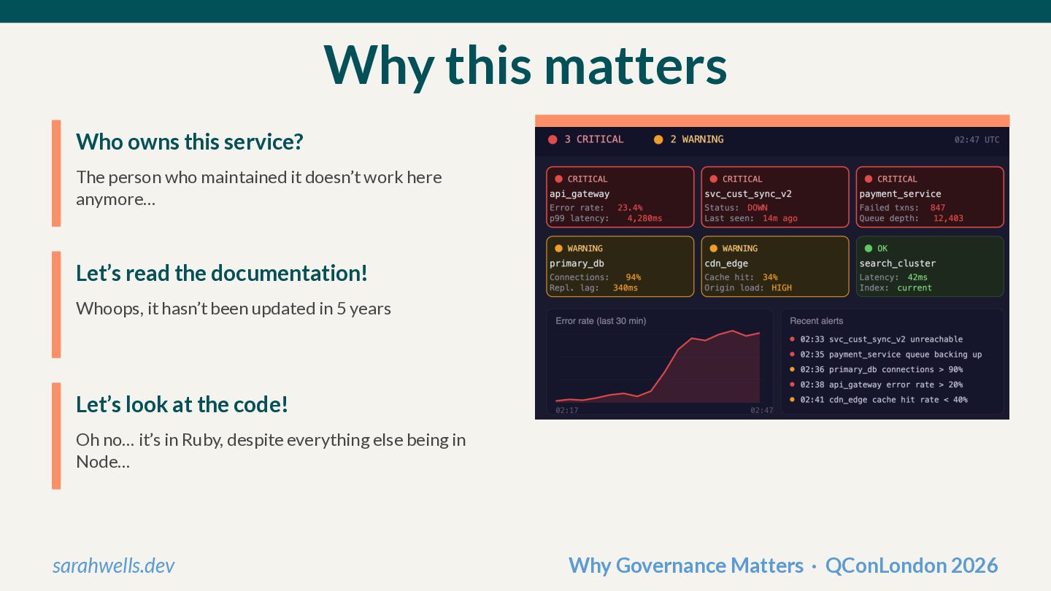The height and width of the screenshot is (591, 1051).
Task: Open the search_cluster OK card name
Action: tap(897, 263)
